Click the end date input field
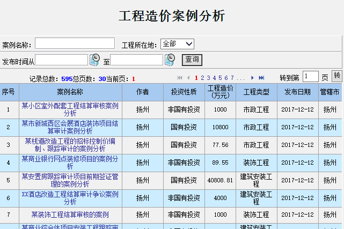The image size is (344, 229). 136,60
